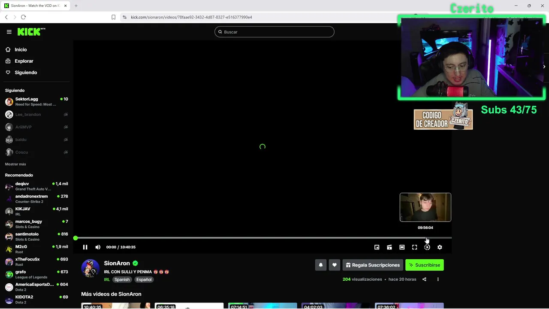549x309 pixels.
Task: Select the Spanish tag
Action: [x=122, y=279]
